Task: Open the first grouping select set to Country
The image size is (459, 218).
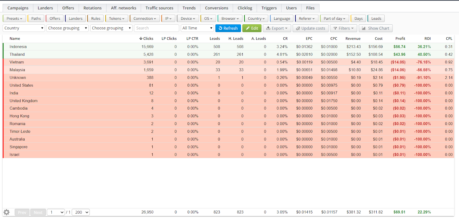Action: pos(24,28)
